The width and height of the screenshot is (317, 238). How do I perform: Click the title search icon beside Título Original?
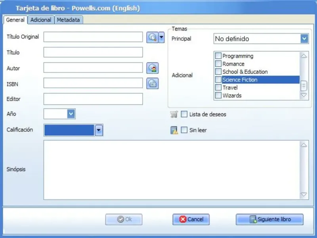coord(152,37)
